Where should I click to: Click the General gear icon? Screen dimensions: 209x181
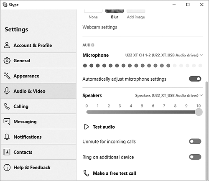pyautogui.click(x=7, y=61)
